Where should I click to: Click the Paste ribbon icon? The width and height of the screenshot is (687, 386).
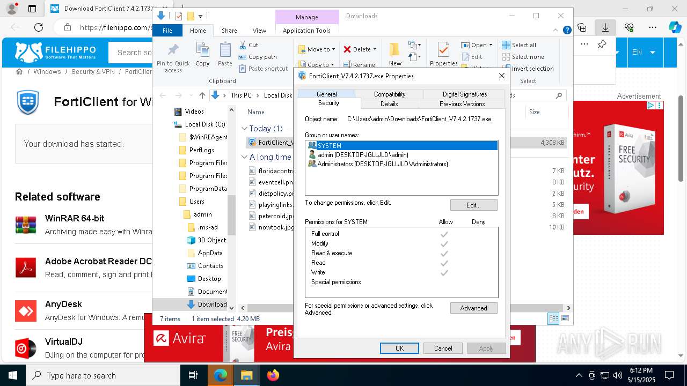[225, 50]
